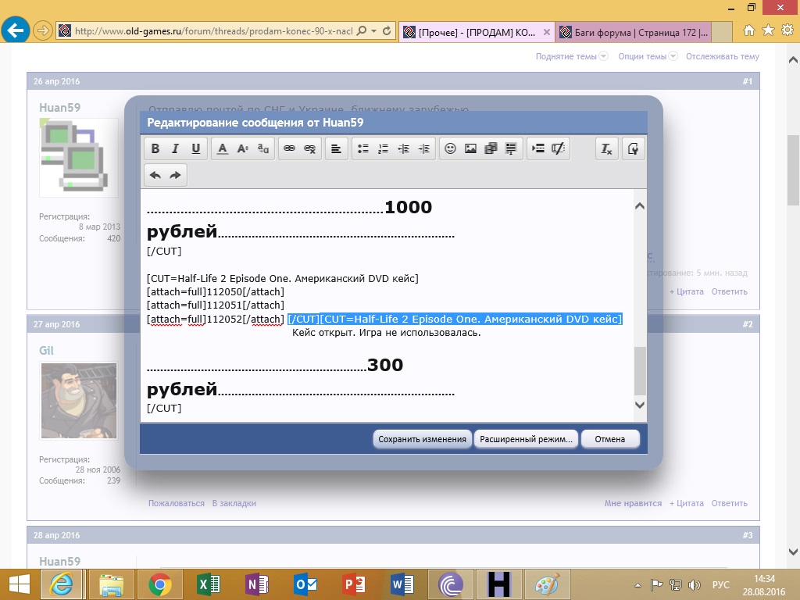Click РУС language indicator in tray
Viewport: 800px width, 600px height.
(x=721, y=584)
